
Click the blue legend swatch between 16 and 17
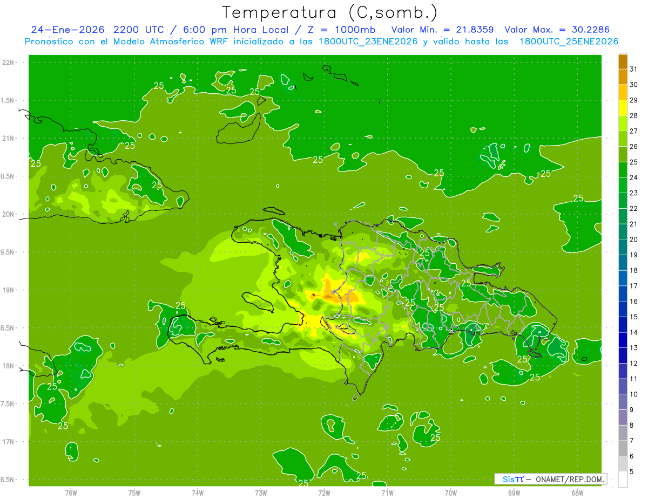point(623,293)
